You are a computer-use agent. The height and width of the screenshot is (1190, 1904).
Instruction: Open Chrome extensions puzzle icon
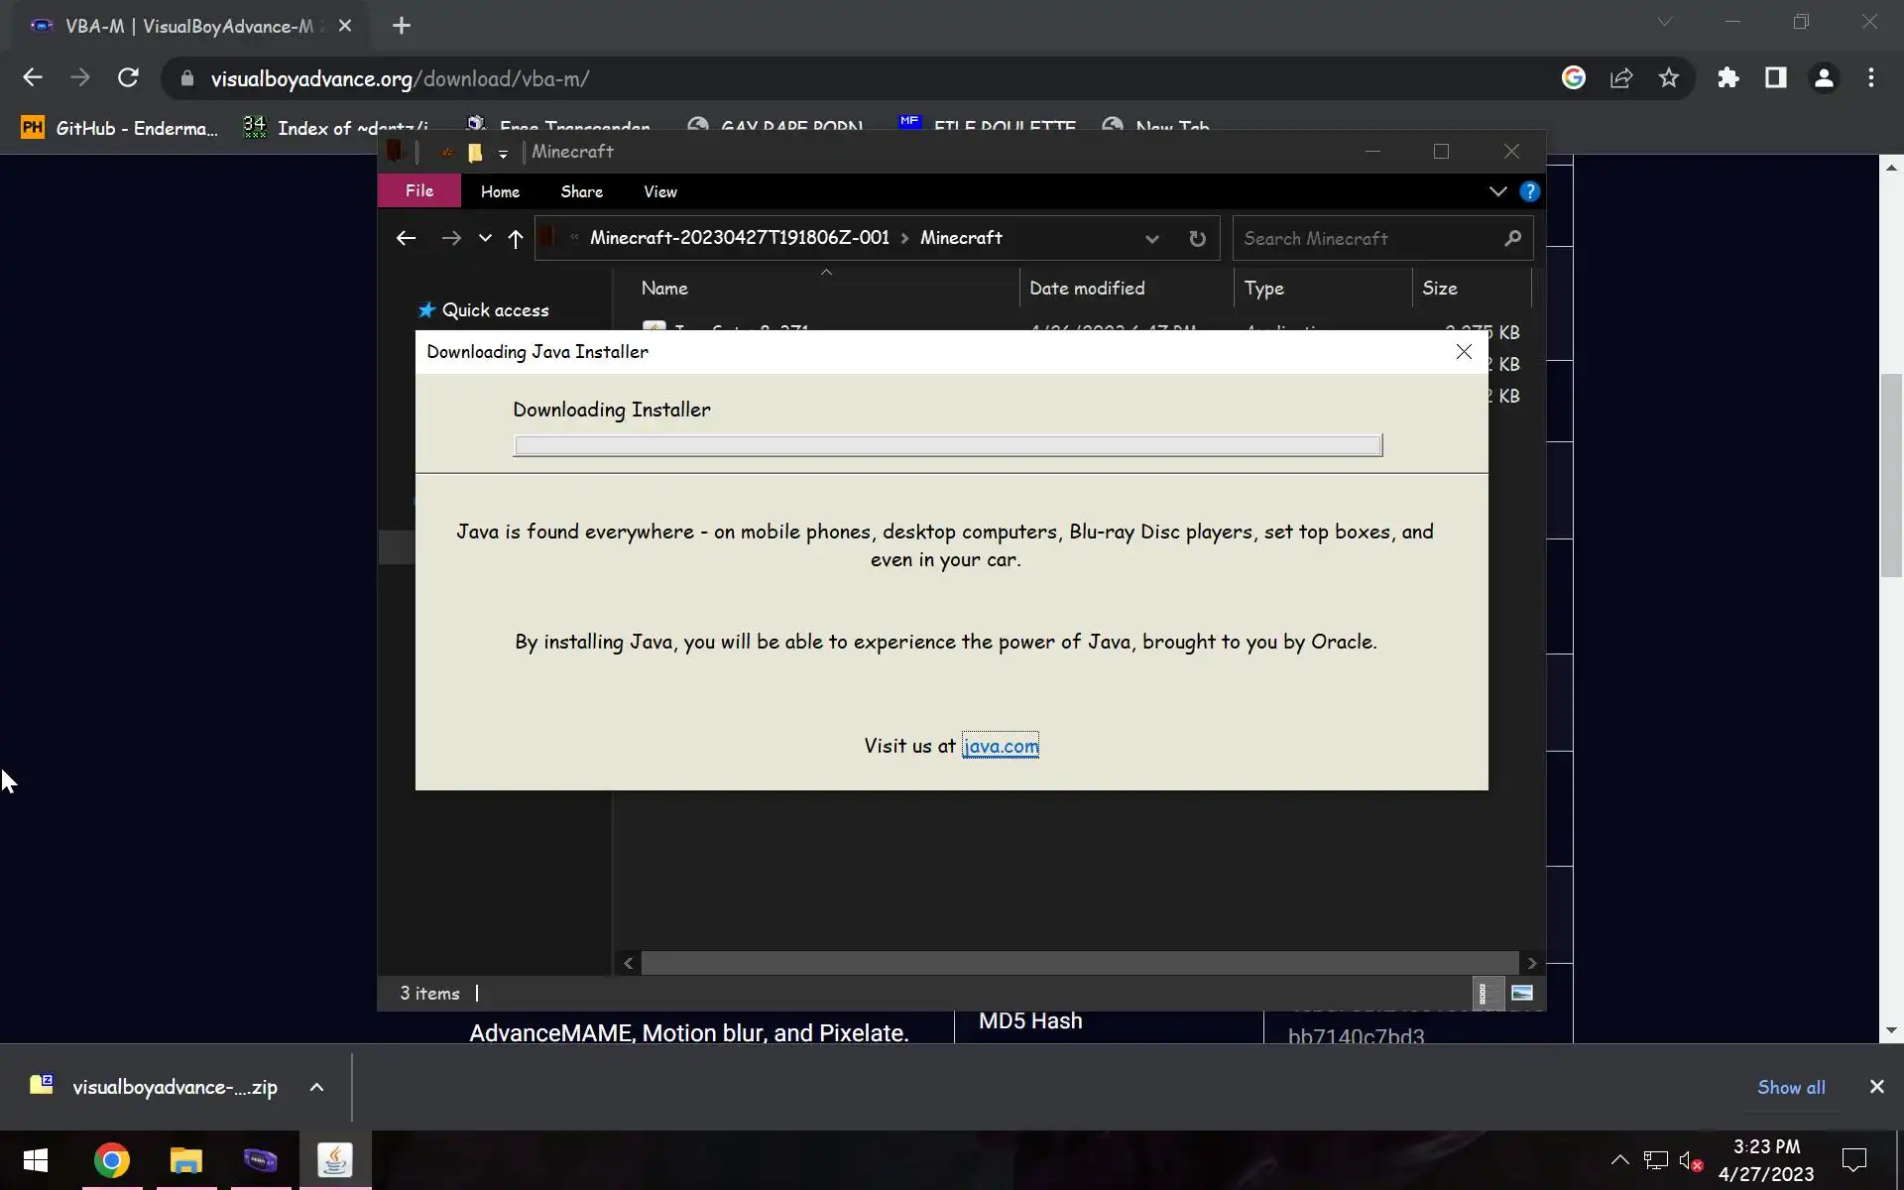1728,78
